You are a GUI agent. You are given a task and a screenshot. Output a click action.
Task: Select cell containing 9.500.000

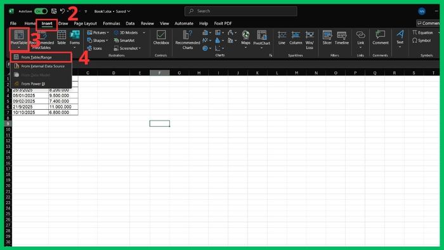(x=63, y=95)
